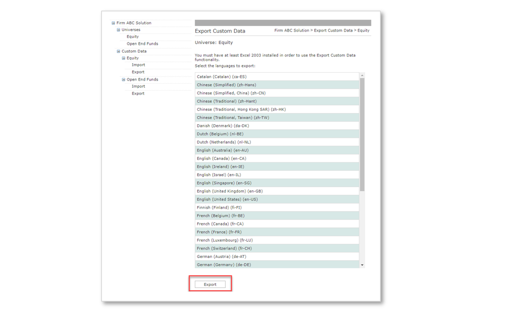The height and width of the screenshot is (320, 529).
Task: Click the Export button
Action: 210,284
